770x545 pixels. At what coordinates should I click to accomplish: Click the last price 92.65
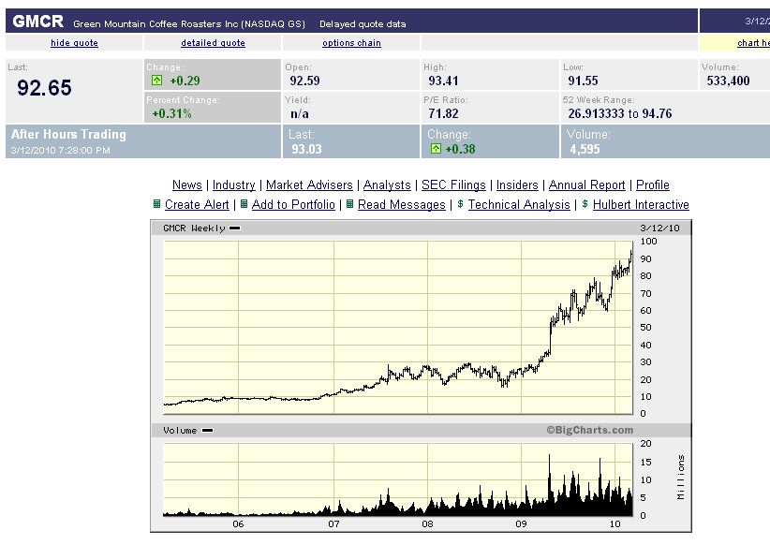click(44, 88)
